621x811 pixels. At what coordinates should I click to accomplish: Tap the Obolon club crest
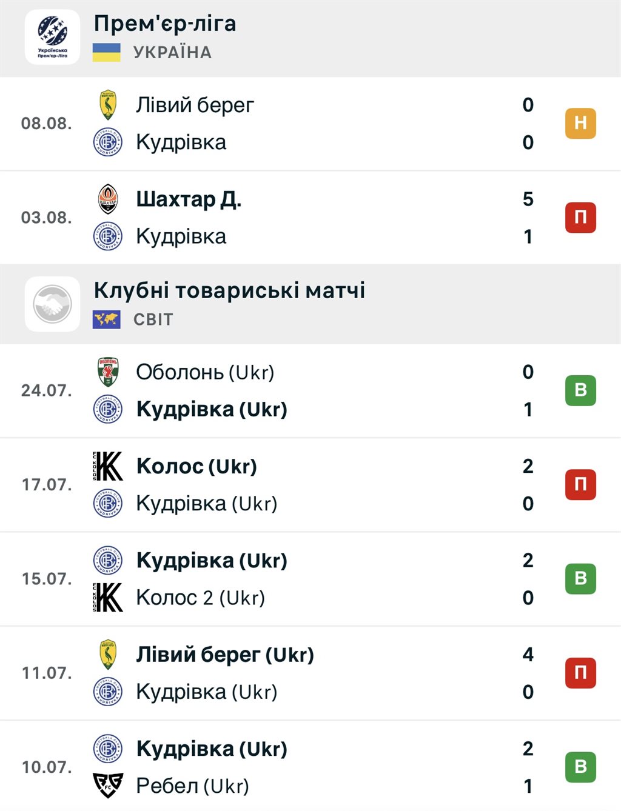(x=108, y=372)
